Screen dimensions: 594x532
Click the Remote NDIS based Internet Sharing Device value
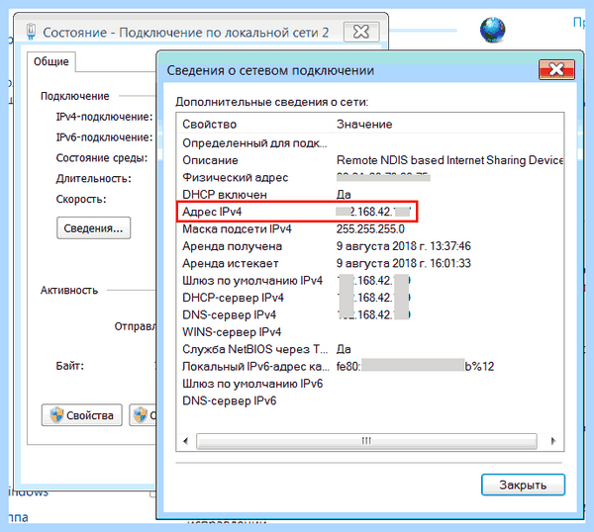click(x=449, y=160)
